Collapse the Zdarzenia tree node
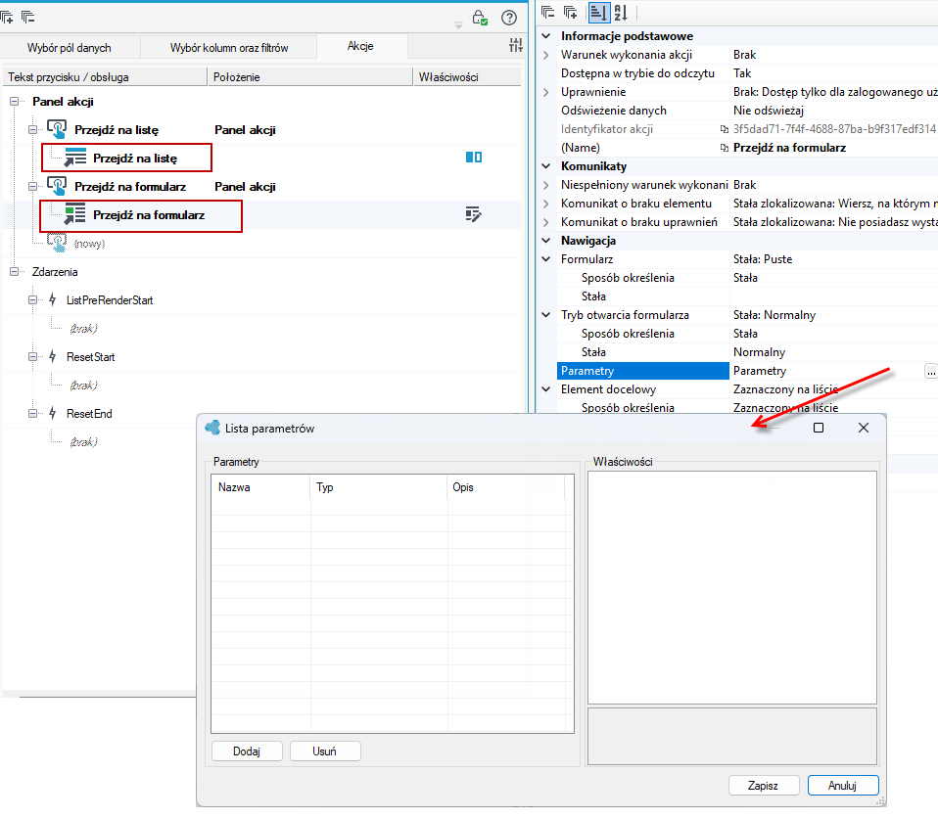Screen dimensions: 938x819 coord(14,272)
